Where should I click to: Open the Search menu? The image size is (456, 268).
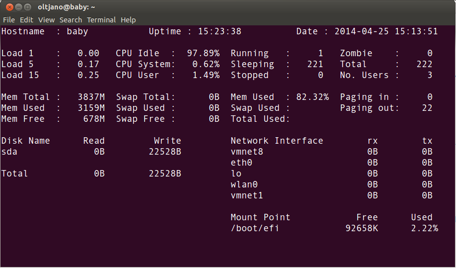click(71, 20)
